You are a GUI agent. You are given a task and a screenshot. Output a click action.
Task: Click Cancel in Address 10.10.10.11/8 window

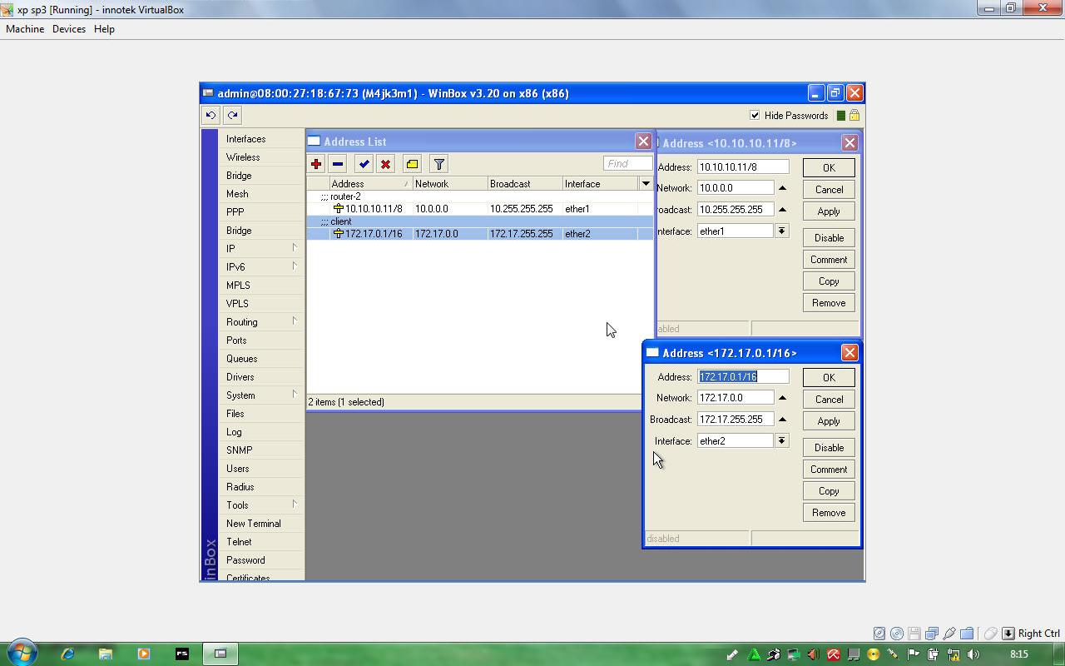[x=829, y=189]
